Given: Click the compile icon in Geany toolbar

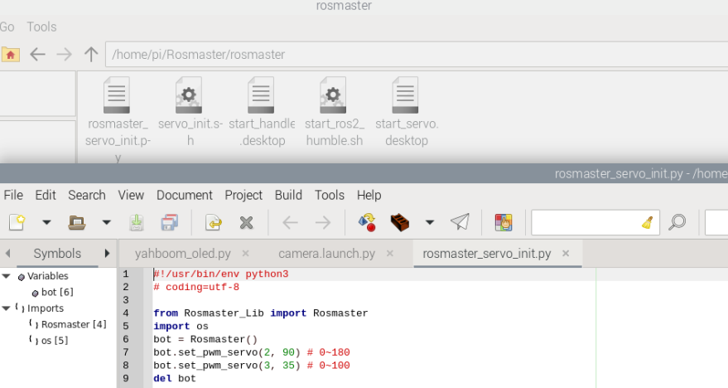Looking at the screenshot, I should point(368,222).
